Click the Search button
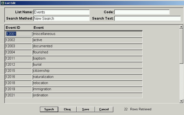184x115 pixels. pyautogui.click(x=49, y=109)
